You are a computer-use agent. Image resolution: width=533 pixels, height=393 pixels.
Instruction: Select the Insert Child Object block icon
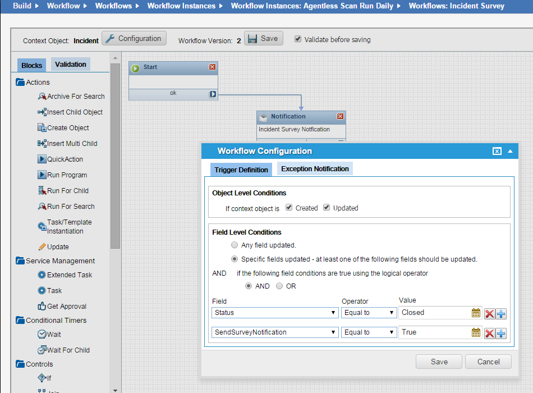(42, 112)
